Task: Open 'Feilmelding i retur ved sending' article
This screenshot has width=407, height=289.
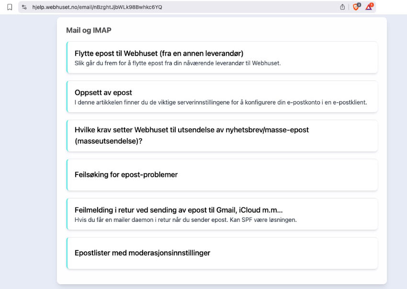Action: click(x=179, y=210)
